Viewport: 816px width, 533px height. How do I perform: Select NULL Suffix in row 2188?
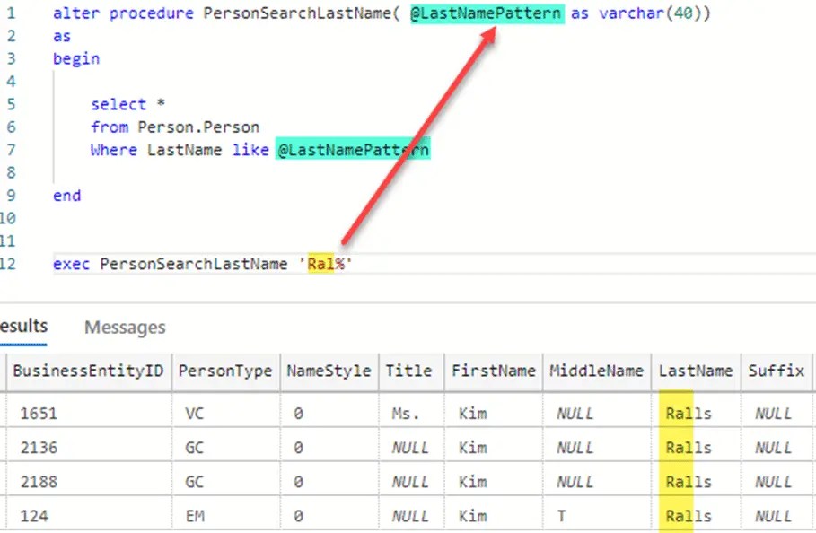pos(777,482)
